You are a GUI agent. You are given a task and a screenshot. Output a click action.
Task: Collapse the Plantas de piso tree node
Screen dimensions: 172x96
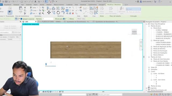pos(149,26)
